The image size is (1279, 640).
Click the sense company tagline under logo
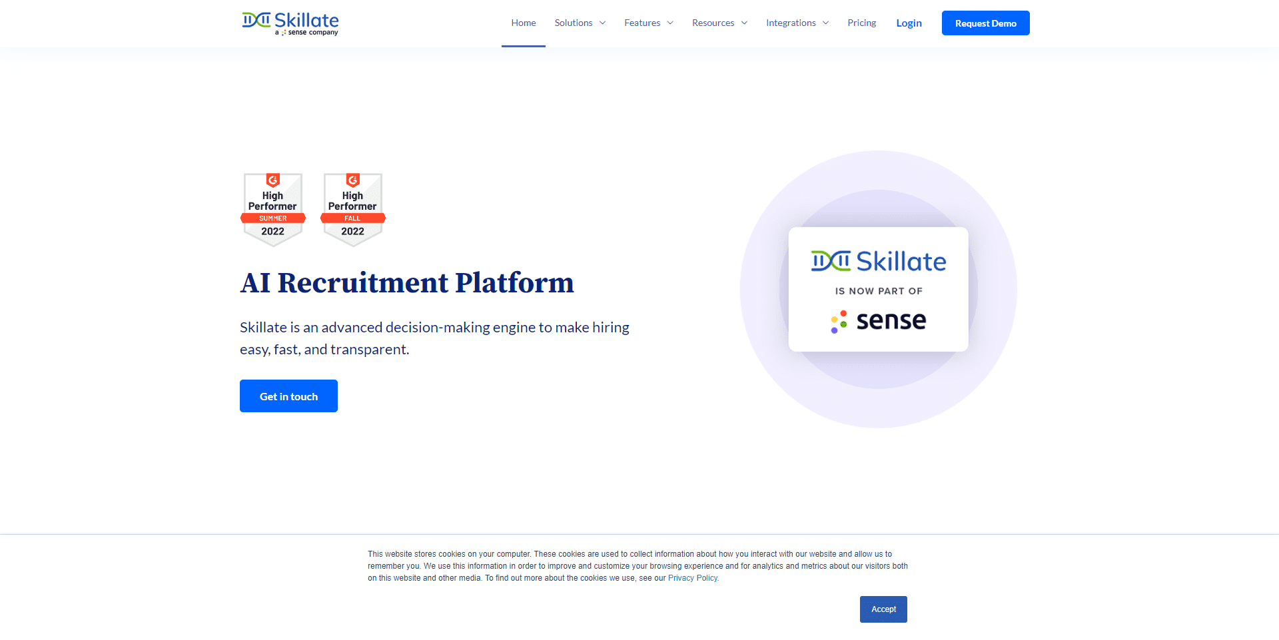(x=306, y=33)
